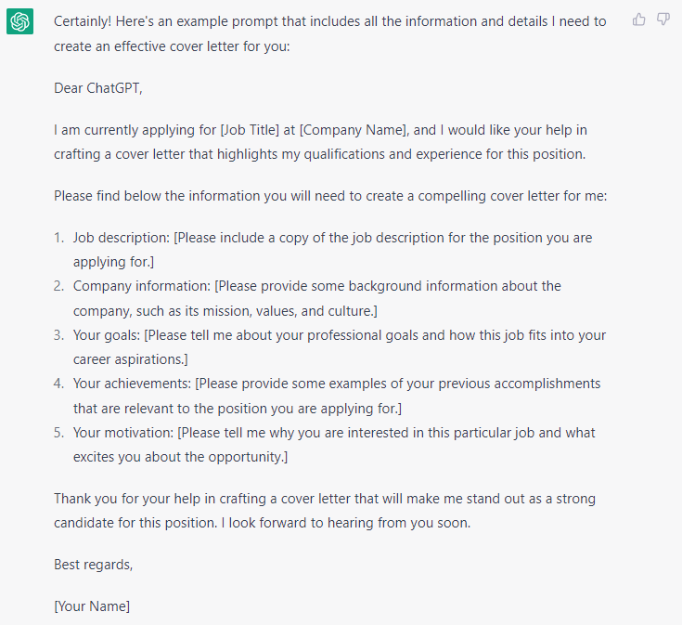This screenshot has width=682, height=625.
Task: Click the words 'career aspirations' in item 3
Action: [x=128, y=359]
